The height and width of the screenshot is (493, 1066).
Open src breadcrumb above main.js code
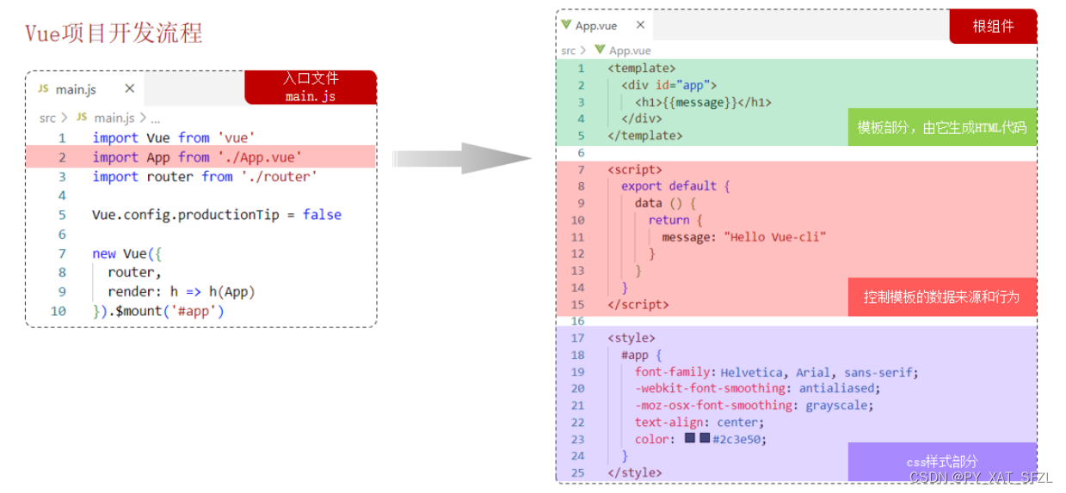47,118
